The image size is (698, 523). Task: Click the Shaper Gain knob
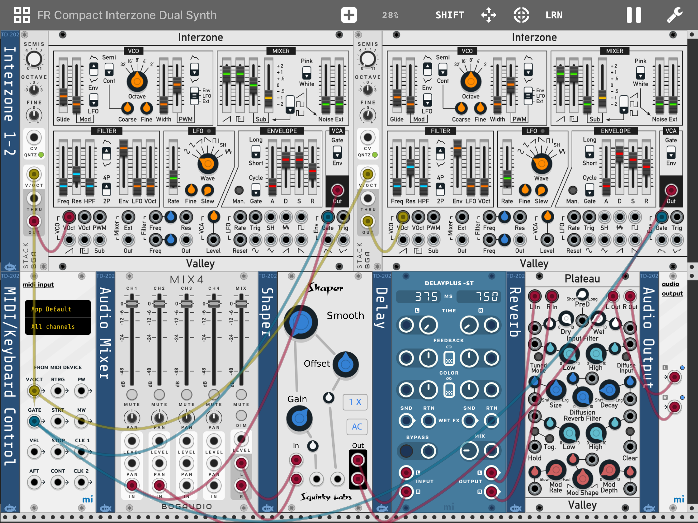click(299, 418)
